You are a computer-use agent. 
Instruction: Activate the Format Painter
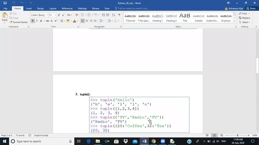19,22
